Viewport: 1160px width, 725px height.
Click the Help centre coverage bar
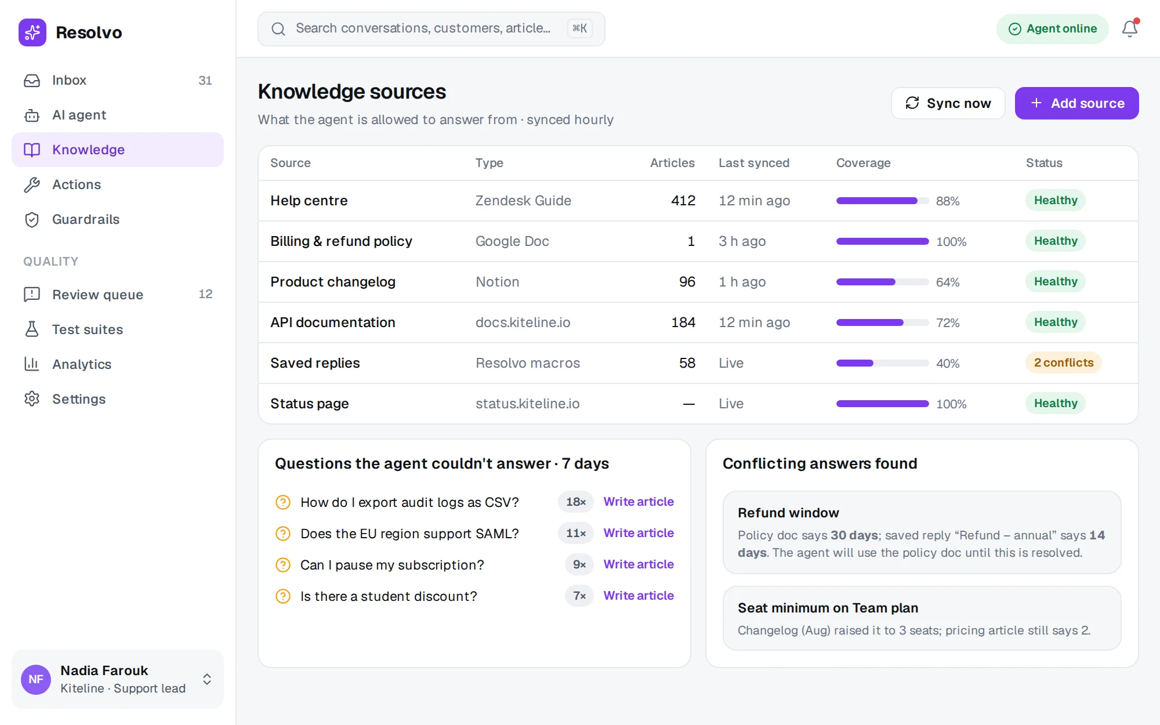pos(883,201)
